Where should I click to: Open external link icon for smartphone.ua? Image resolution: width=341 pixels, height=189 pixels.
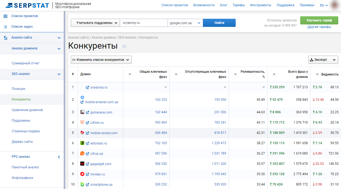pyautogui.click(x=87, y=185)
